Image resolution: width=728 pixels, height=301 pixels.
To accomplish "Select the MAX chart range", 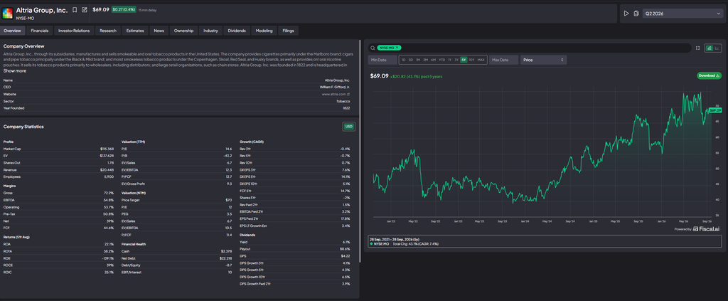I will pos(481,60).
